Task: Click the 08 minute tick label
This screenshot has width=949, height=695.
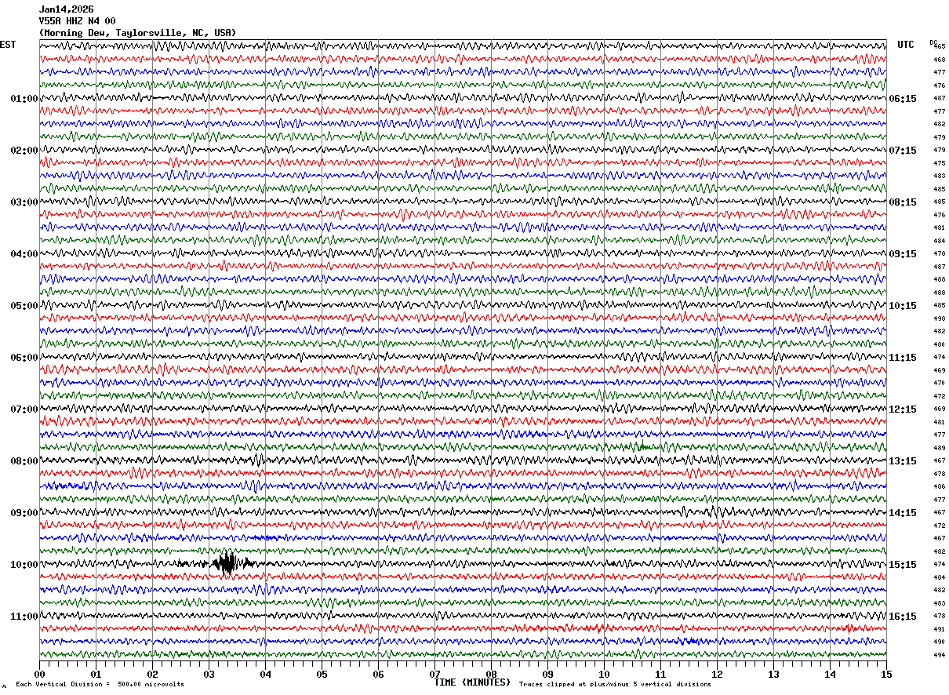Action: tap(491, 674)
